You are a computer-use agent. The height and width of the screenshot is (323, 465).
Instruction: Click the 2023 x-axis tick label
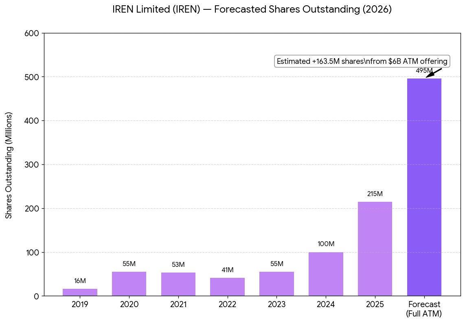277,304
